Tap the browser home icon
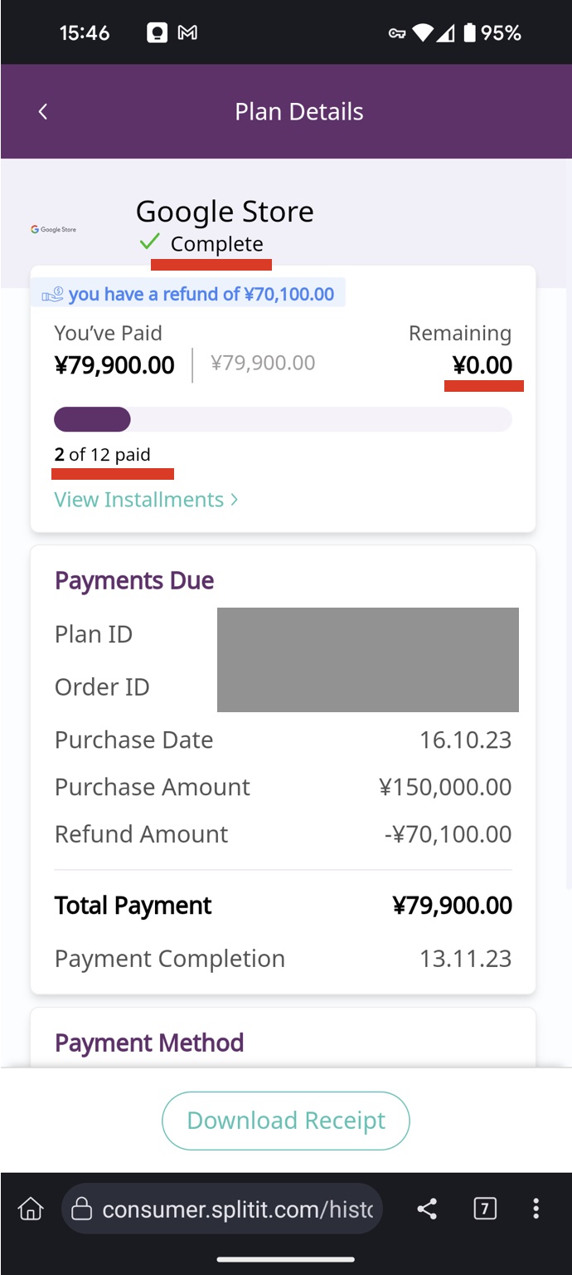572x1275 pixels. pyautogui.click(x=31, y=1209)
